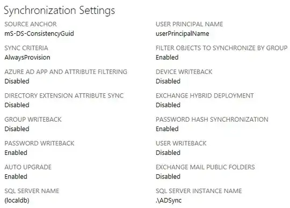Click Enabled under Auto Upgrade
The height and width of the screenshot is (208, 290).
tap(16, 176)
